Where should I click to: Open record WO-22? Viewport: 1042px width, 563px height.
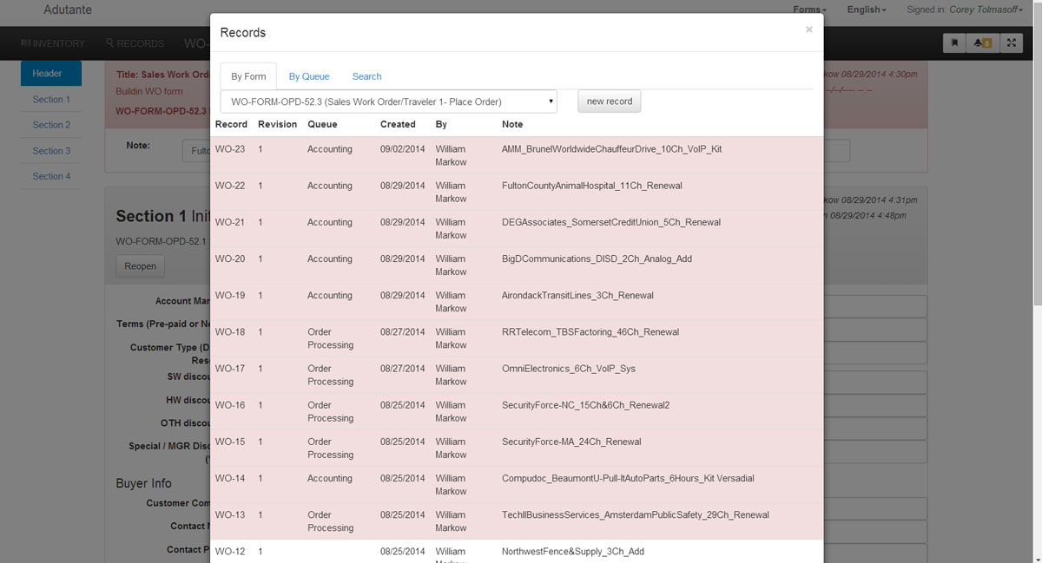(230, 186)
